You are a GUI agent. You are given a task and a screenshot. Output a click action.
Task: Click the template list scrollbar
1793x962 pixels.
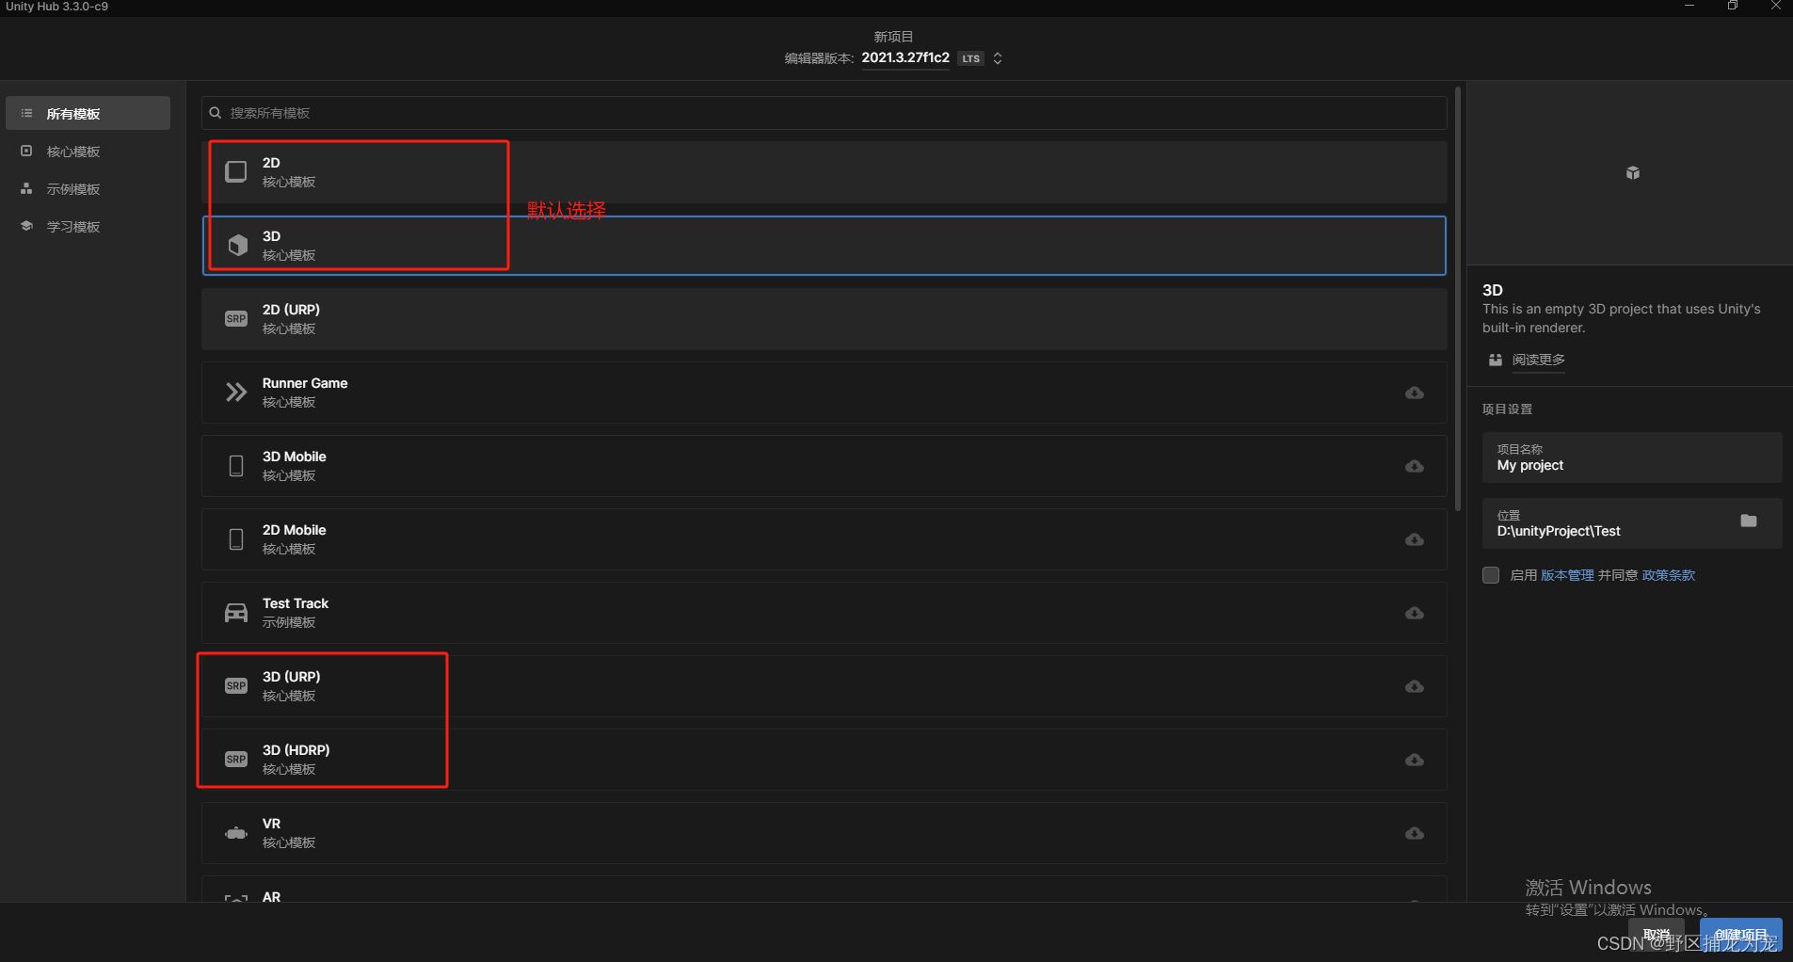point(1458,299)
